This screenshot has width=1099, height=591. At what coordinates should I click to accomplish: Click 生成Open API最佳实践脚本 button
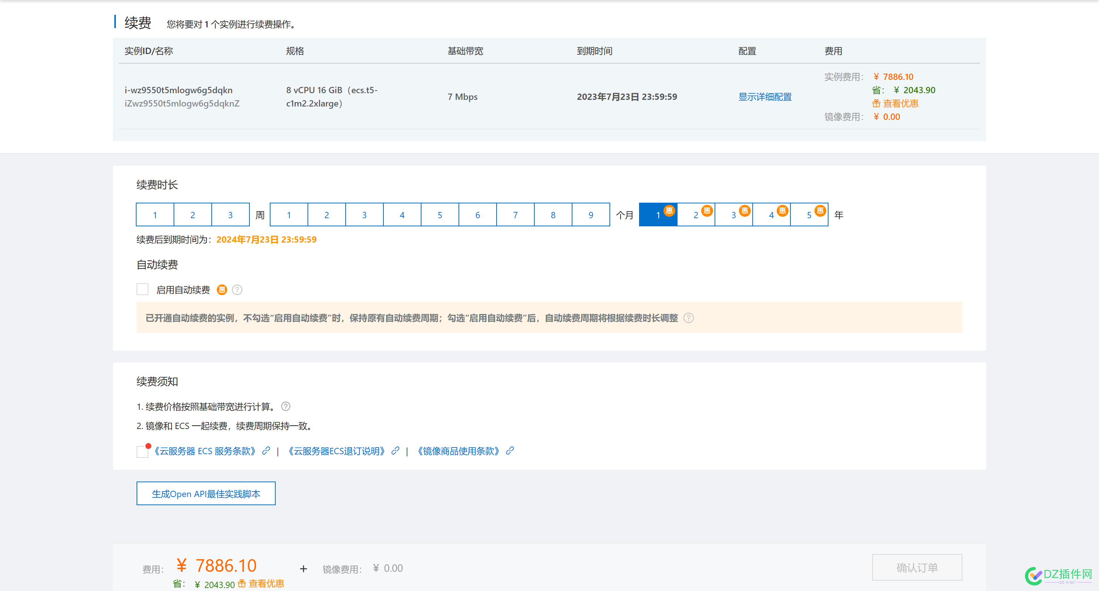pyautogui.click(x=206, y=493)
